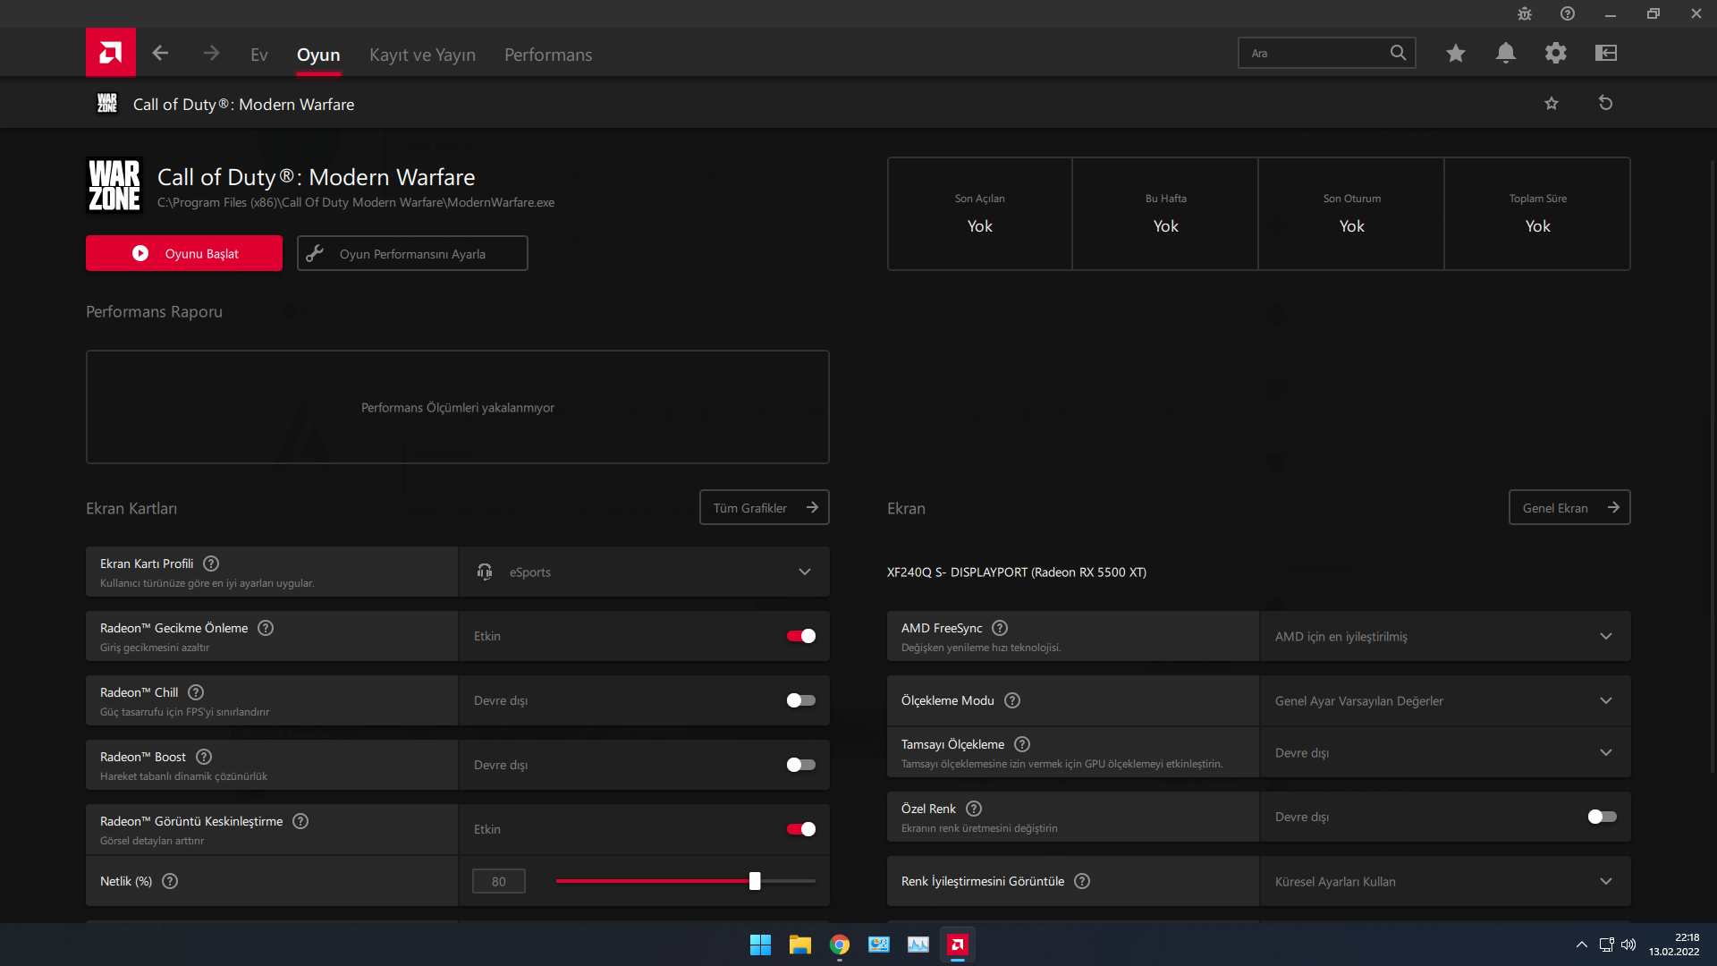Open settings gear icon

pyautogui.click(x=1555, y=54)
